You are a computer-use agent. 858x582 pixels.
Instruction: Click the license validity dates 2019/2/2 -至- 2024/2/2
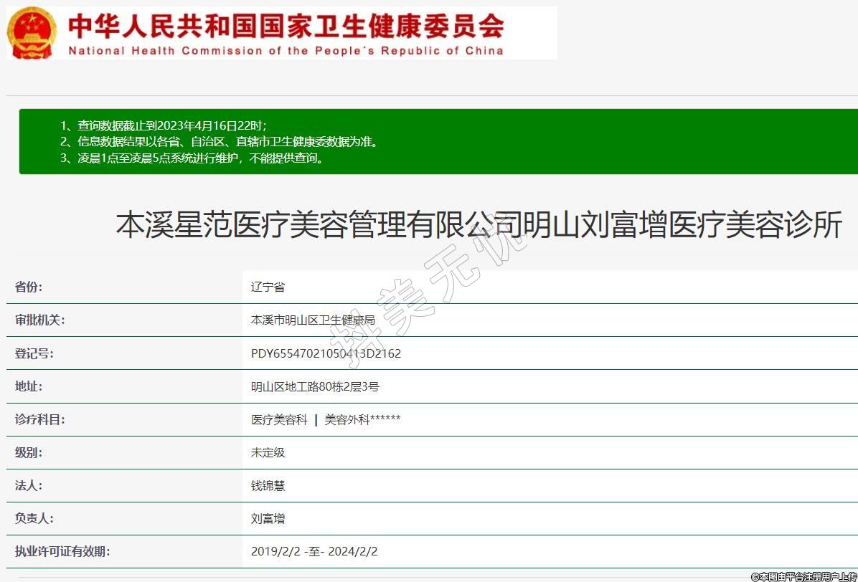point(314,551)
